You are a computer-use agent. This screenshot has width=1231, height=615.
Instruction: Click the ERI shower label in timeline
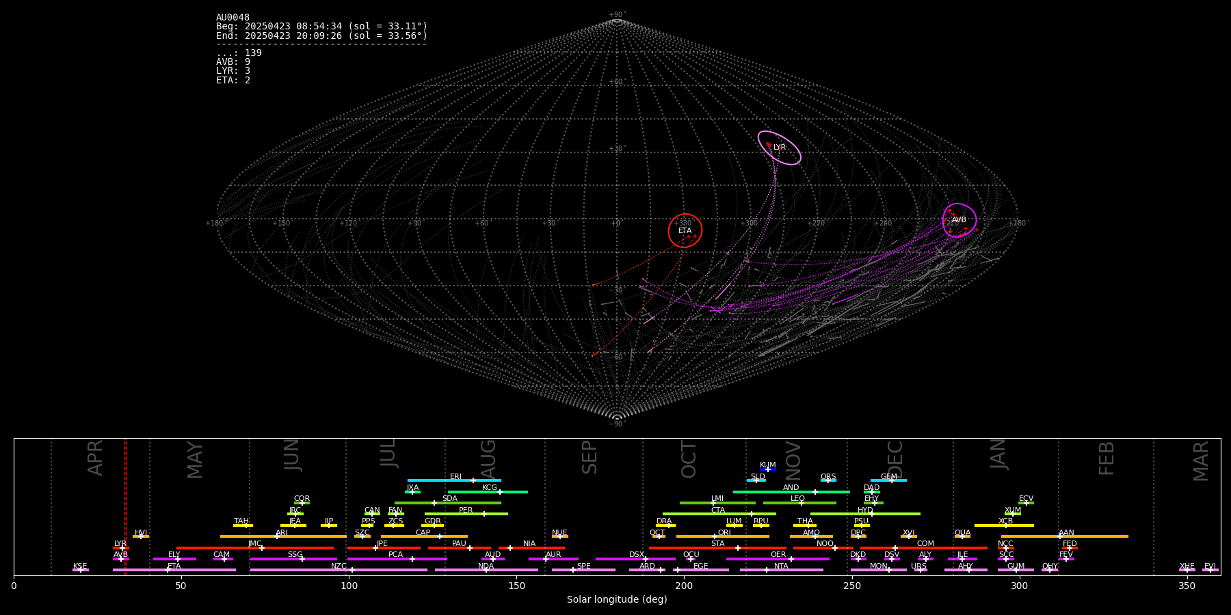[456, 477]
